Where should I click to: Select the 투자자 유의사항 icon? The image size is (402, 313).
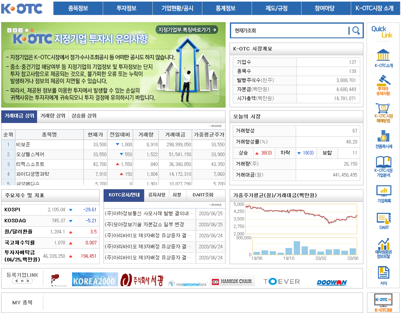tap(383, 83)
